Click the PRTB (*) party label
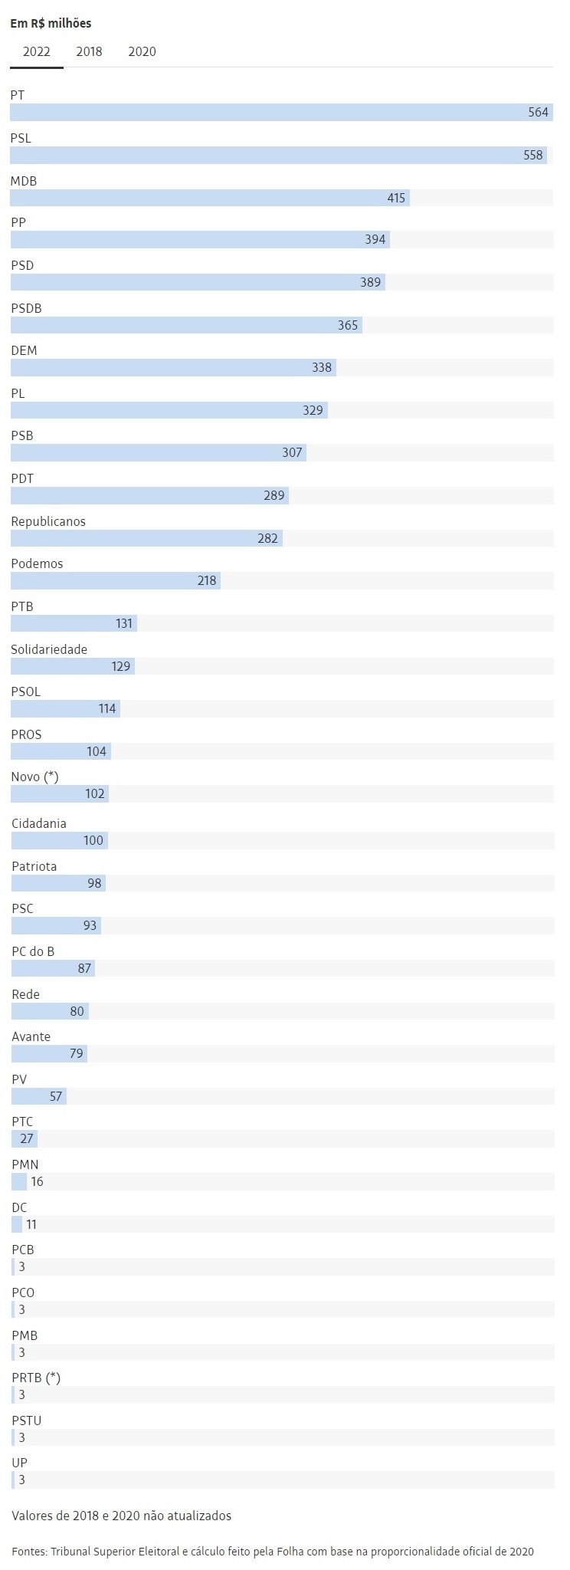The image size is (570, 1570). [x=36, y=1378]
